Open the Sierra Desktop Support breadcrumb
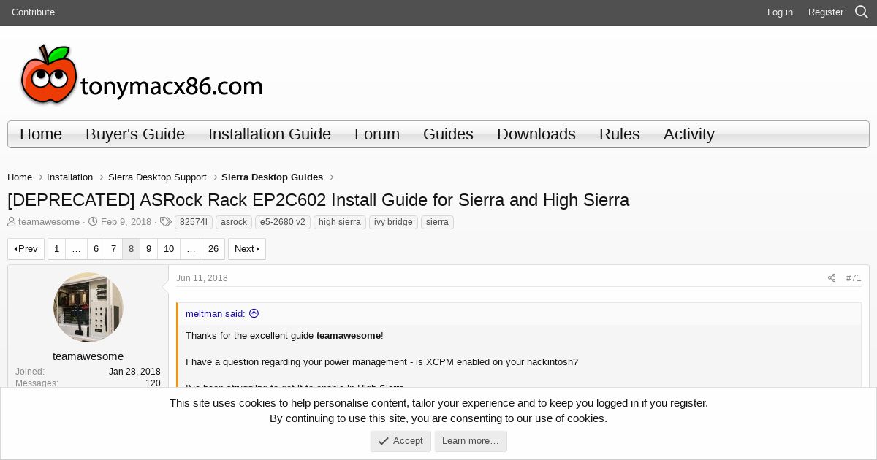The height and width of the screenshot is (460, 877). coord(157,177)
